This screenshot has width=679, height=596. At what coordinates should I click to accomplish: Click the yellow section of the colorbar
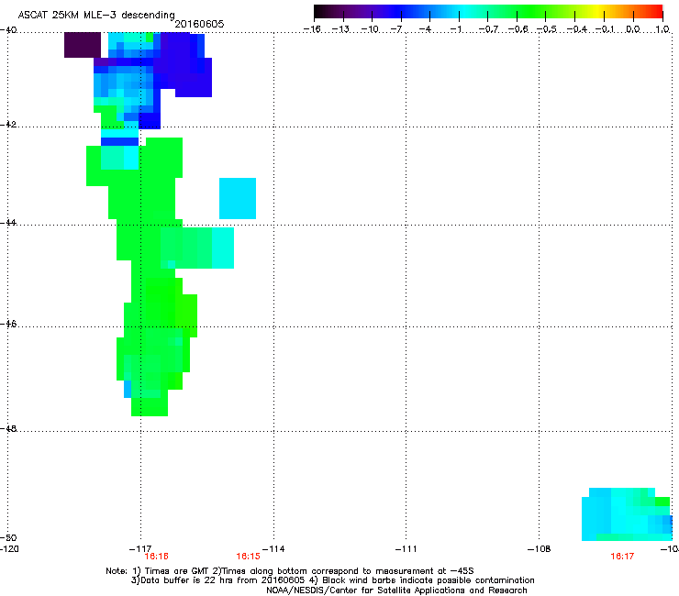tap(596, 11)
